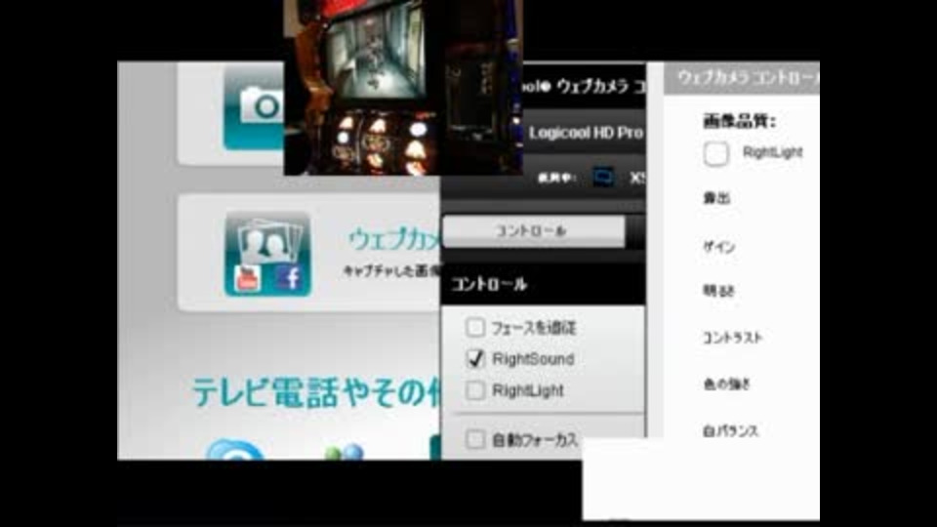Open the Skype icon at the bottom
Viewport: 937px width, 527px height.
point(235,451)
